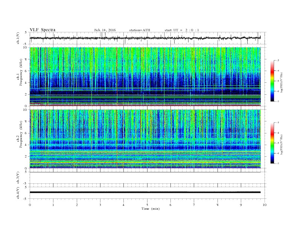Click the ch.1 PSD color scale bar
The image size is (298, 230).
coord(272,81)
